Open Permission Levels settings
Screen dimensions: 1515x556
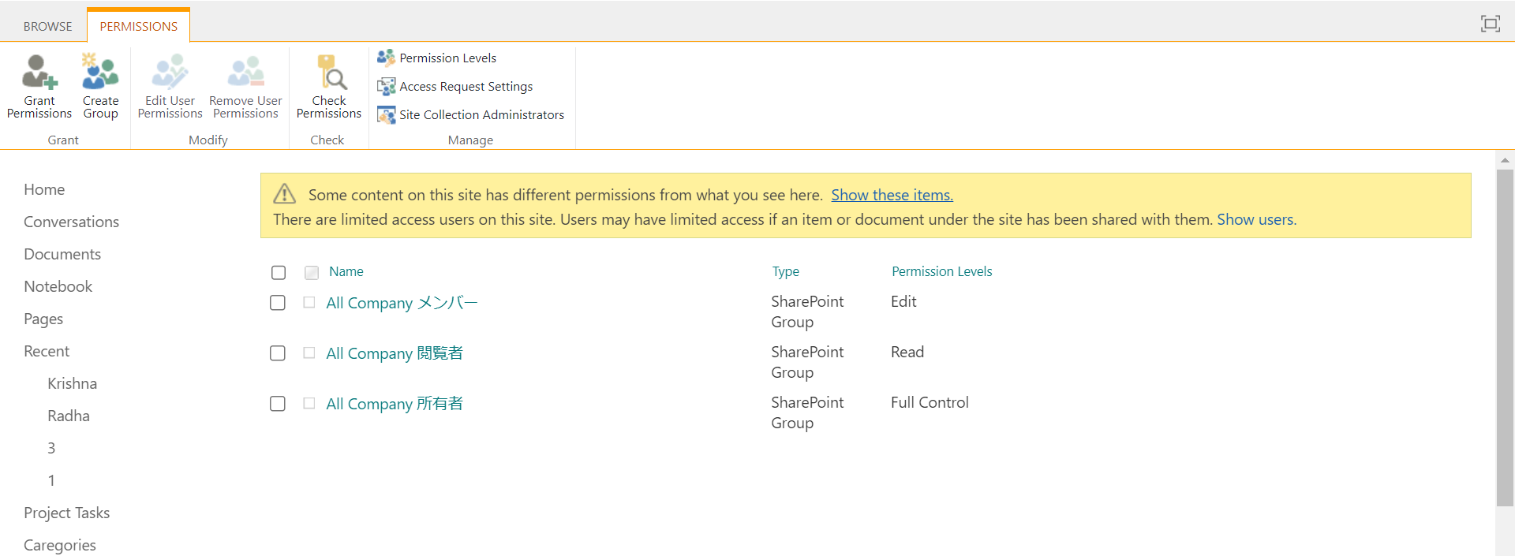pyautogui.click(x=437, y=58)
